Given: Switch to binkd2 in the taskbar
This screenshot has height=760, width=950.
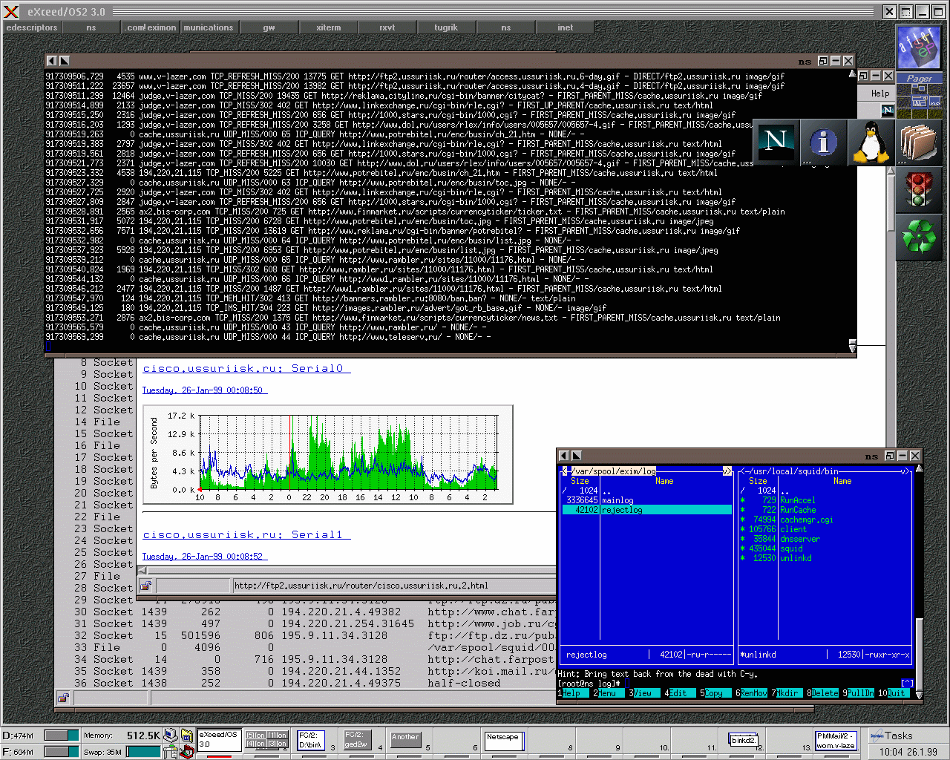Looking at the screenshot, I should [x=743, y=740].
